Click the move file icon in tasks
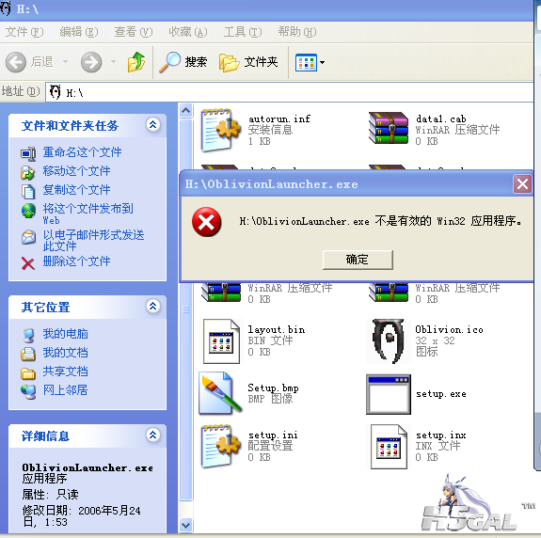Viewport: 541px width, 538px height. pos(28,173)
